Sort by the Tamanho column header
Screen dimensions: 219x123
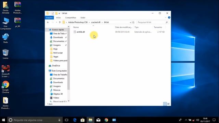[x=158, y=27]
